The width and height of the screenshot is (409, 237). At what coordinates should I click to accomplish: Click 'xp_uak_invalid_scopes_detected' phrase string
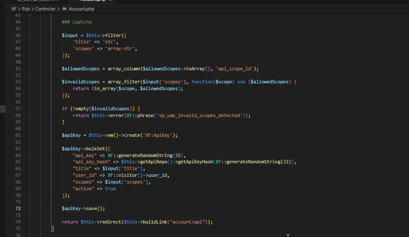point(199,115)
